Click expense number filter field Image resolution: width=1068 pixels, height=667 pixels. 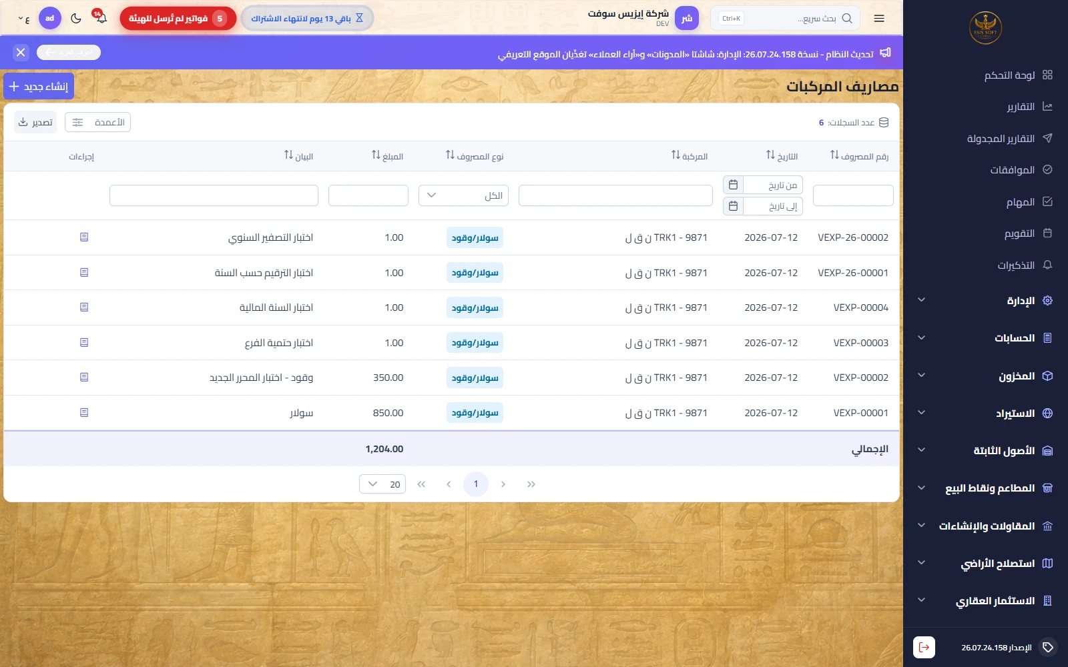853,195
